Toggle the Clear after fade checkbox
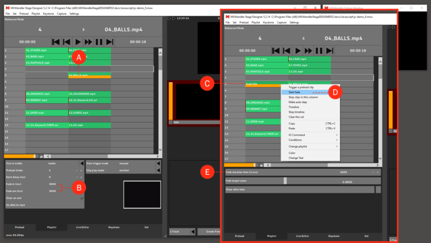Screen dimensions: 431x243 pyautogui.click(x=378, y=190)
